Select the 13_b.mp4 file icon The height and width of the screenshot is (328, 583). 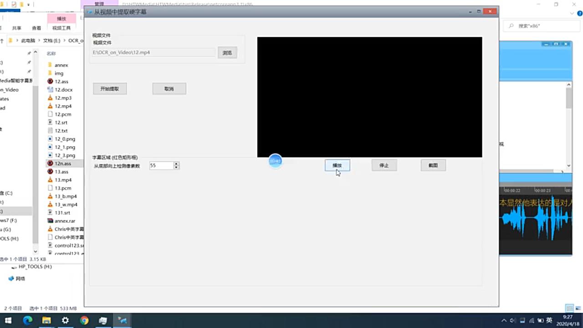(51, 196)
